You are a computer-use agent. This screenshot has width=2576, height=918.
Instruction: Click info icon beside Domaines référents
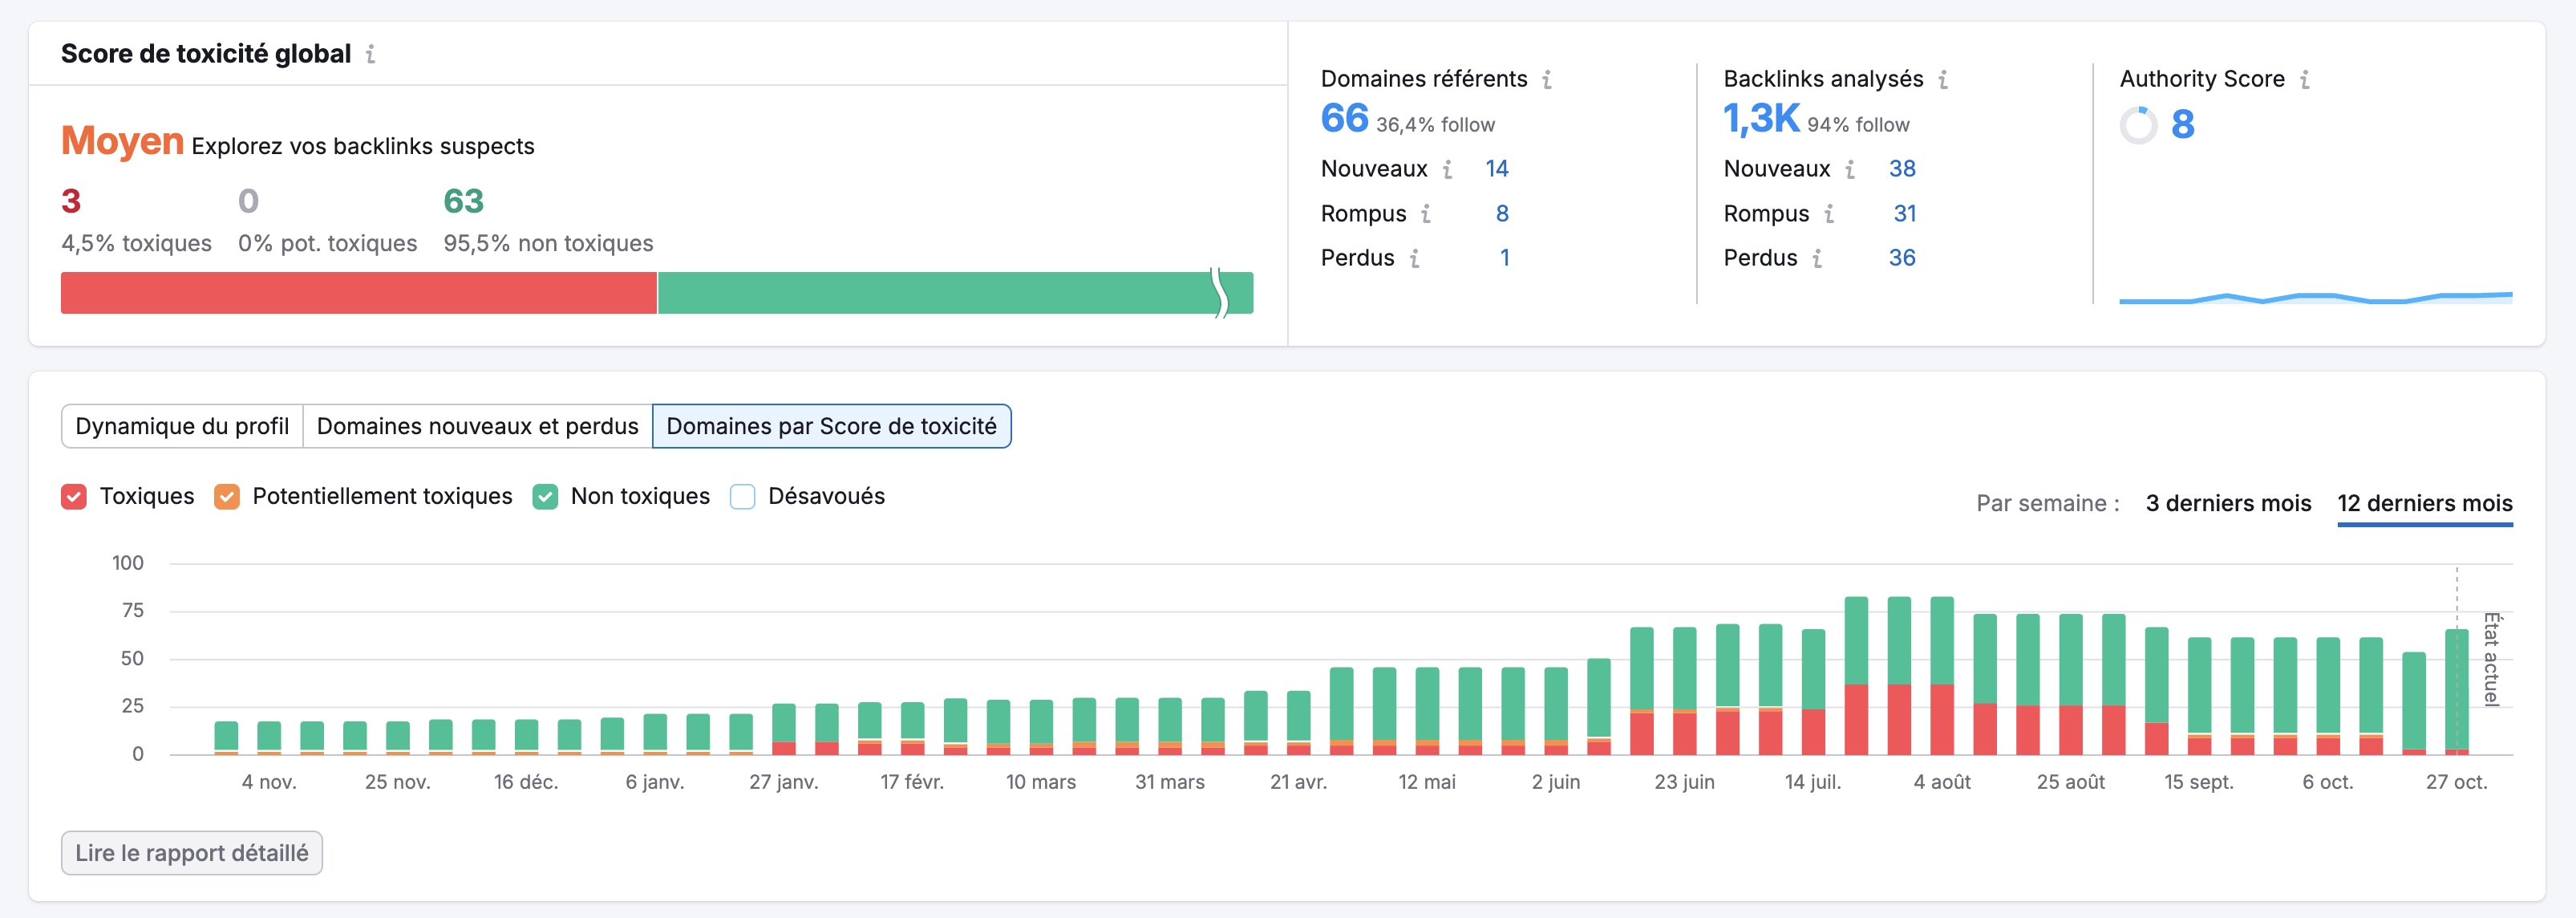click(x=1546, y=79)
